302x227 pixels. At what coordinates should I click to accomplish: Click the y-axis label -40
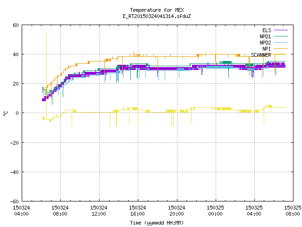pyautogui.click(x=15, y=172)
